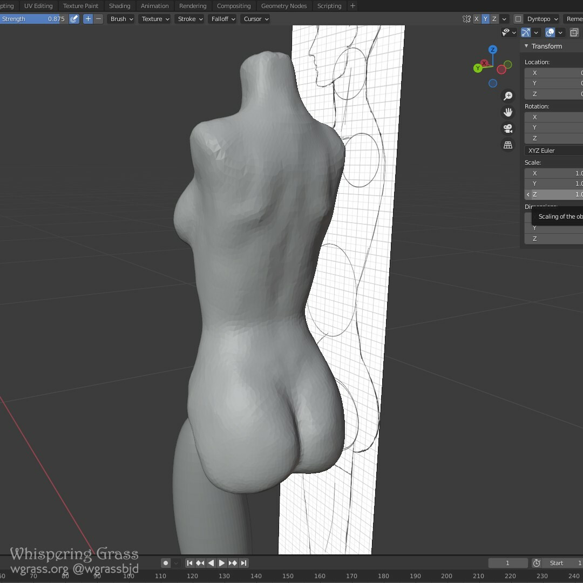Switch to Compositing workspace tab

point(234,6)
